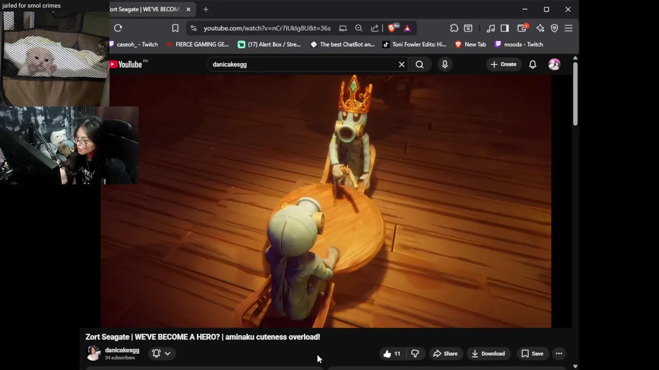Dislike the video with thumbs down
Viewport: 659px width, 370px height.
[415, 354]
